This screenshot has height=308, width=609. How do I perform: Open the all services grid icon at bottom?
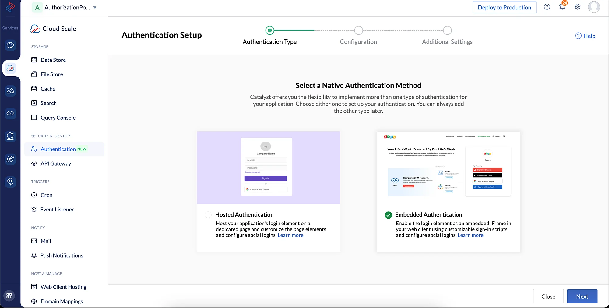click(9, 296)
